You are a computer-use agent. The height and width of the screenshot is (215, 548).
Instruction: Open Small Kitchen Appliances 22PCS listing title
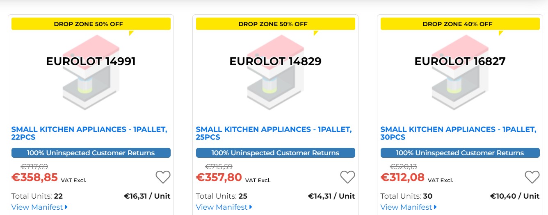pos(89,133)
